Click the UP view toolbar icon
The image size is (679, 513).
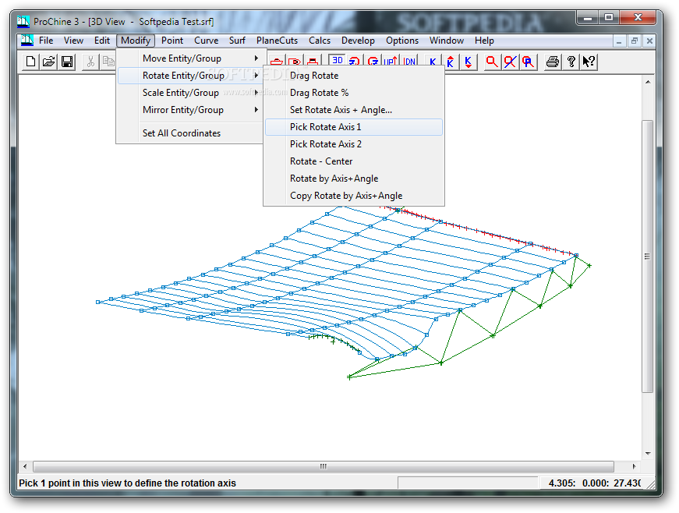click(x=390, y=61)
